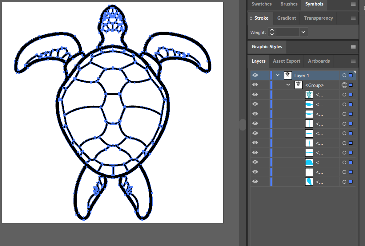Select the Symbols tab
365x246 pixels.
[314, 4]
